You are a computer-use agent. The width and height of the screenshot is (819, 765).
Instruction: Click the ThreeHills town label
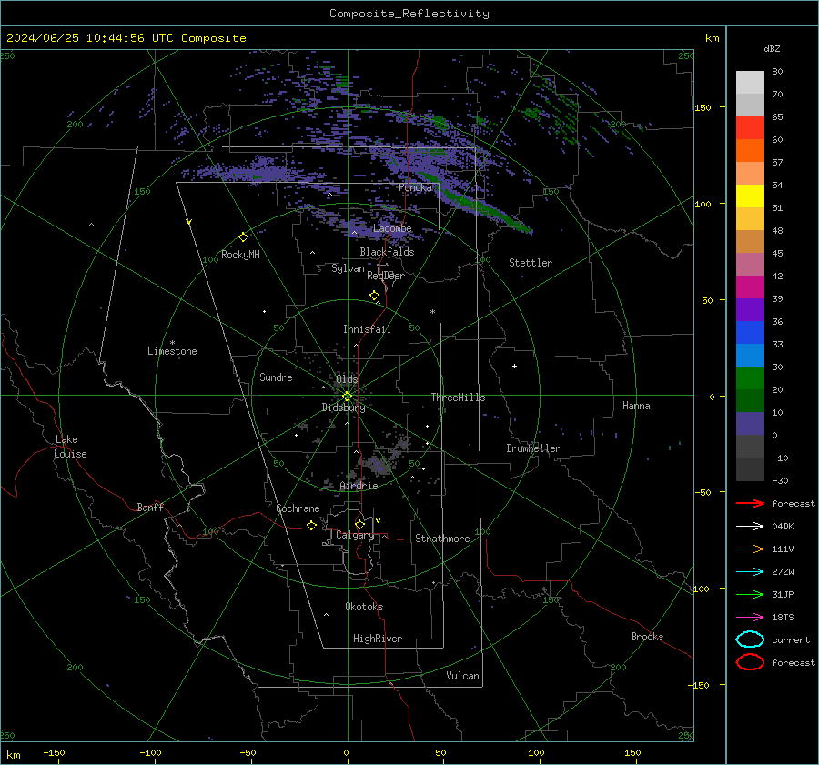[458, 398]
